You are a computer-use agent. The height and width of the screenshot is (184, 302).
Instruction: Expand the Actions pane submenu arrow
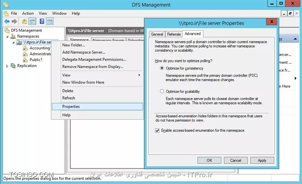[295, 78]
